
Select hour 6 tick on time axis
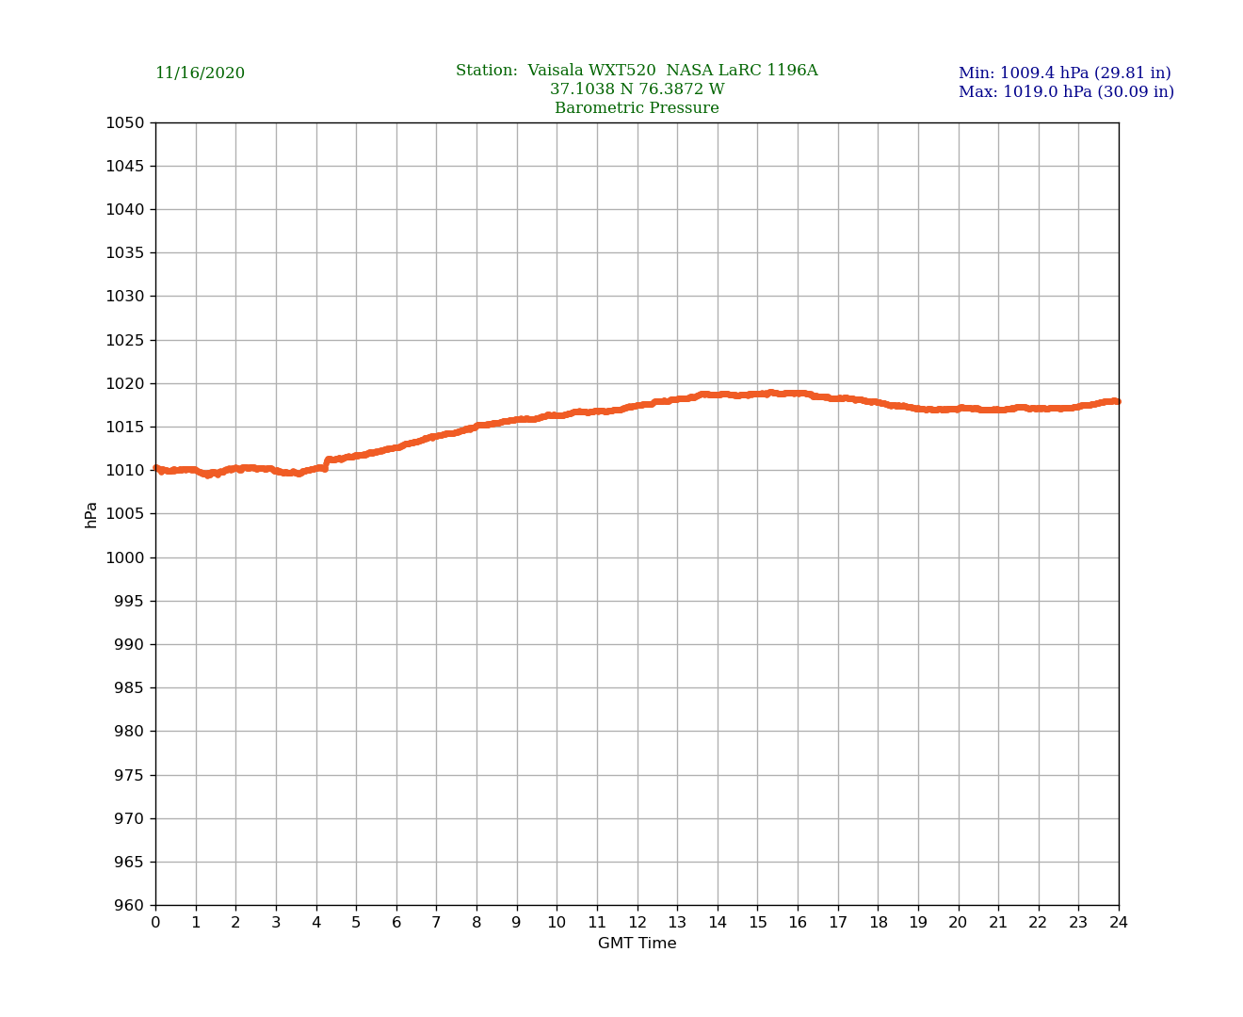(396, 923)
